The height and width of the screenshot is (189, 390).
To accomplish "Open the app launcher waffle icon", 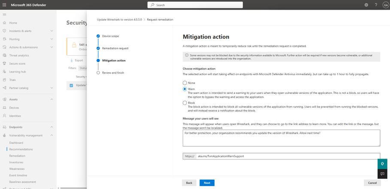I will click(x=4, y=5).
